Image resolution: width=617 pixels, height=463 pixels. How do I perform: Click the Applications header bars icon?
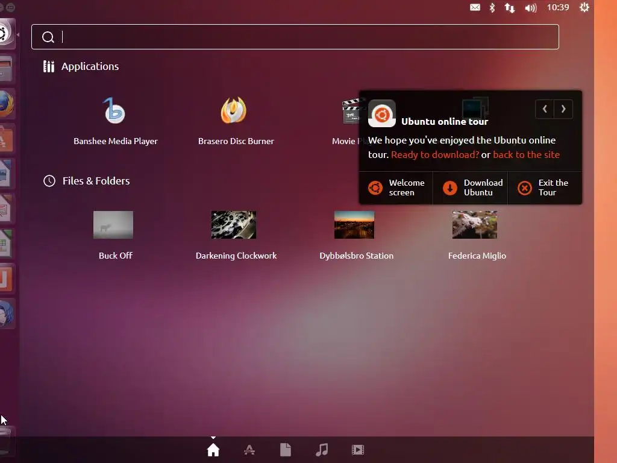tap(49, 66)
